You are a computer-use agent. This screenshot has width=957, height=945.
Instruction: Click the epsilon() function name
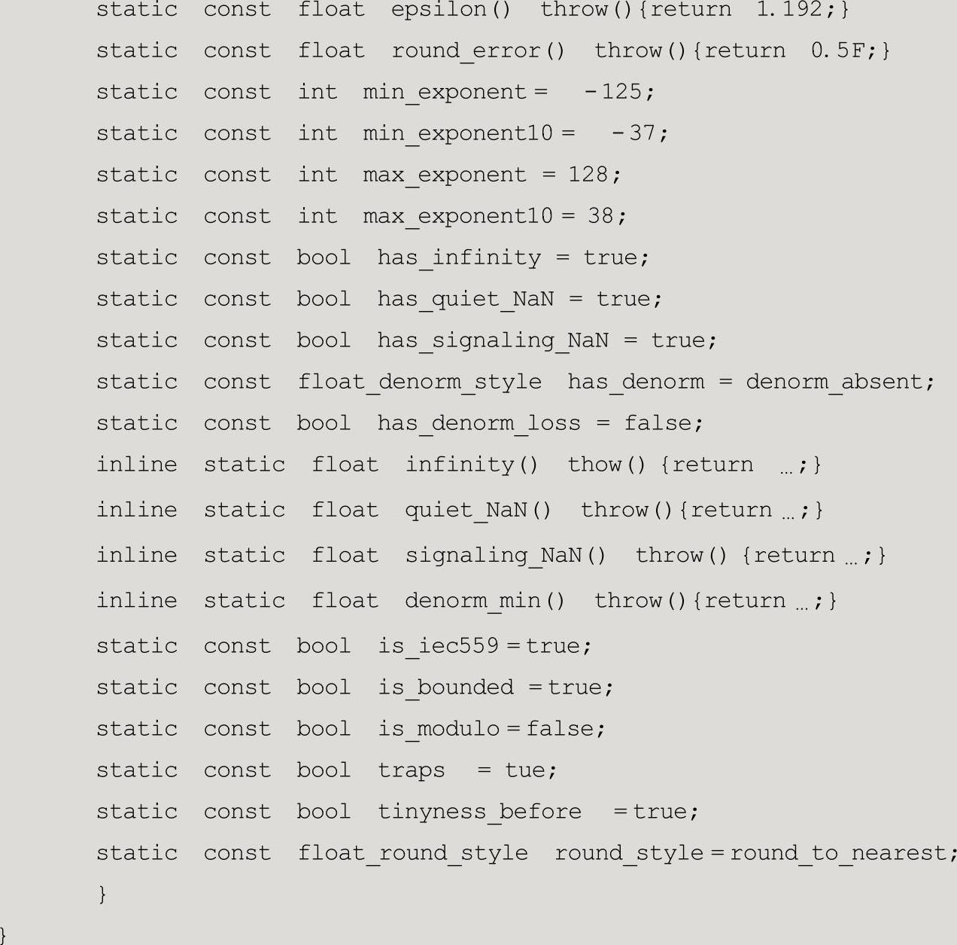click(451, 11)
